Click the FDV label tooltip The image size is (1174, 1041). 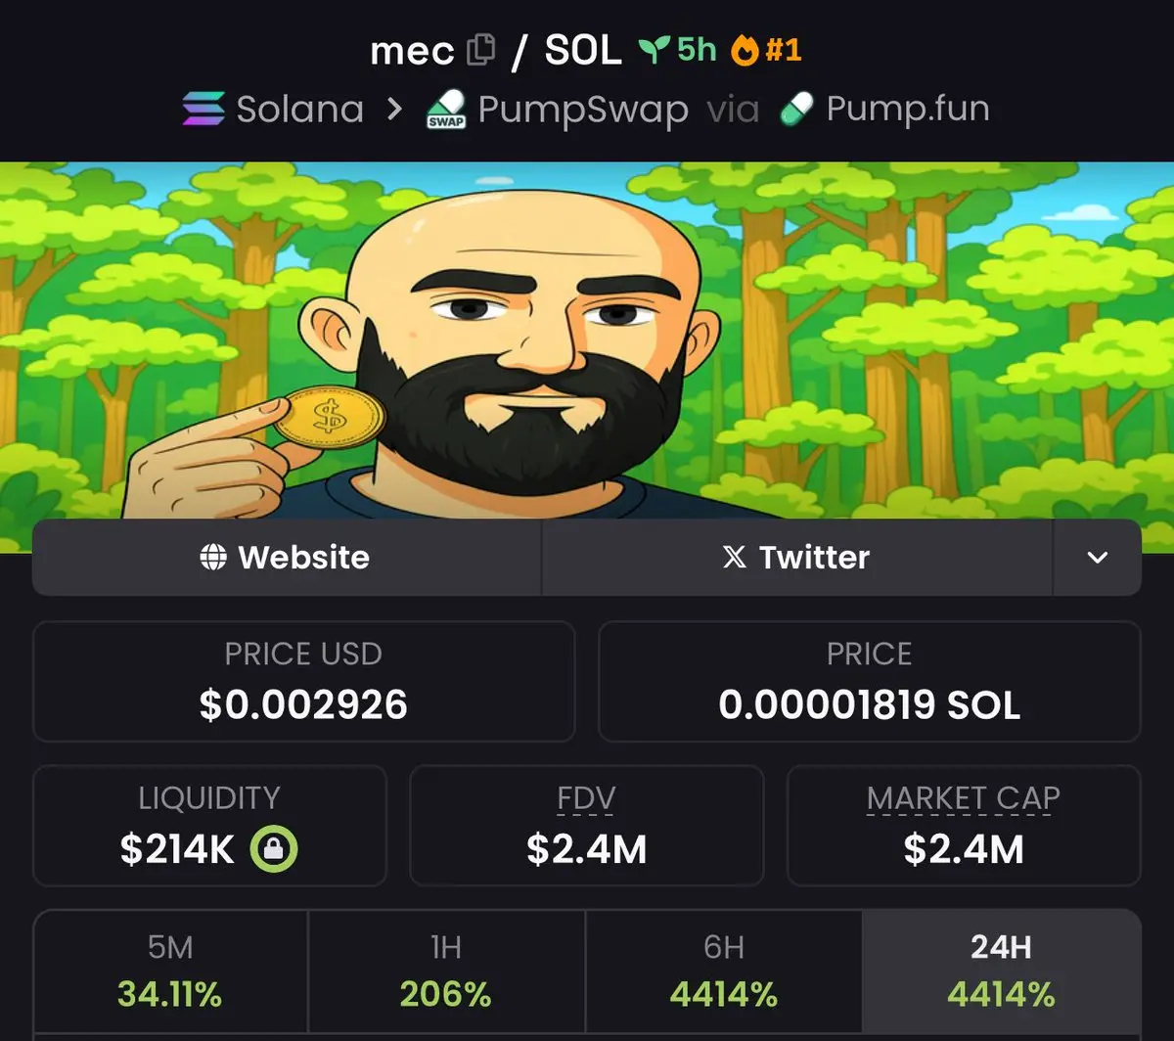click(x=586, y=798)
